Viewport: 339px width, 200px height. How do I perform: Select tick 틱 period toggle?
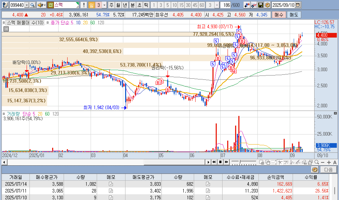(x=146, y=5)
